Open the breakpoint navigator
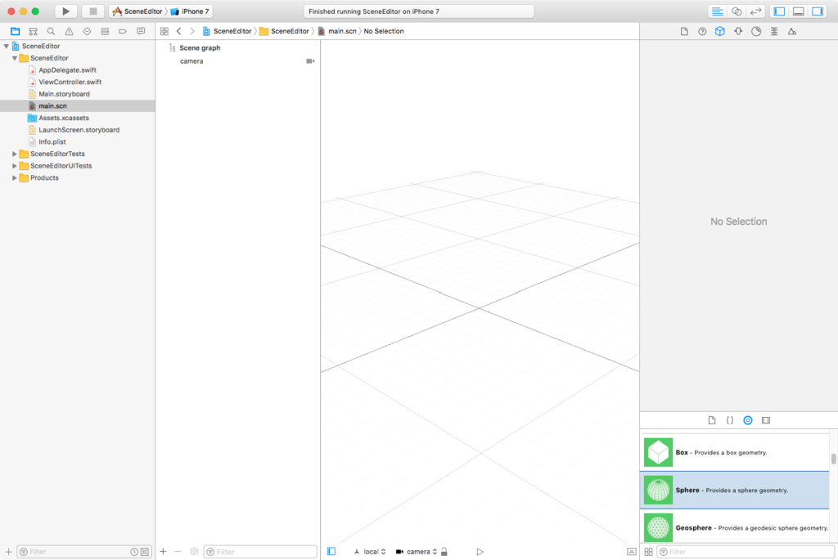The image size is (838, 560). 123,32
